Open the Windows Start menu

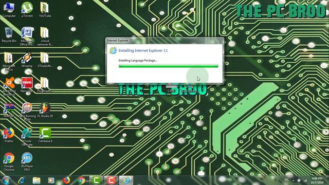(6, 180)
